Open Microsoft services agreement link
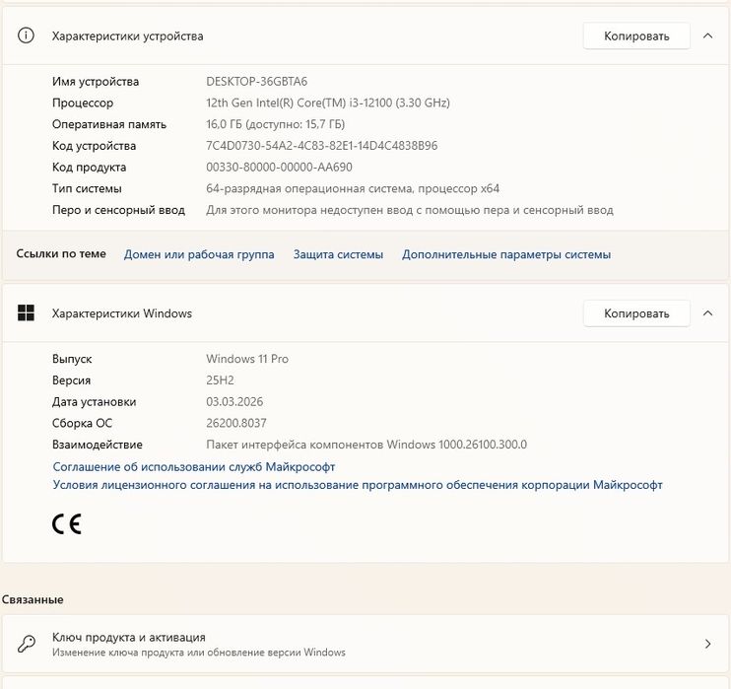This screenshot has height=689, width=731. click(194, 466)
